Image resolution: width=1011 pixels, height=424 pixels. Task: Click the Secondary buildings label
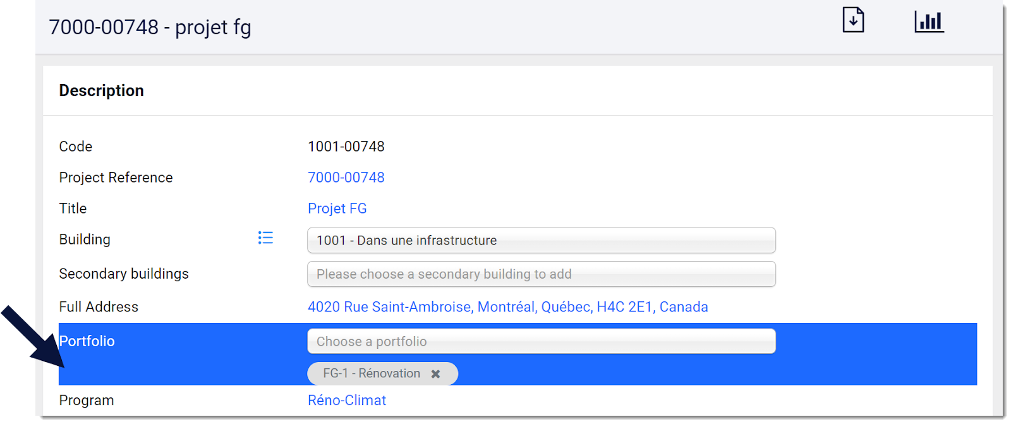[124, 274]
